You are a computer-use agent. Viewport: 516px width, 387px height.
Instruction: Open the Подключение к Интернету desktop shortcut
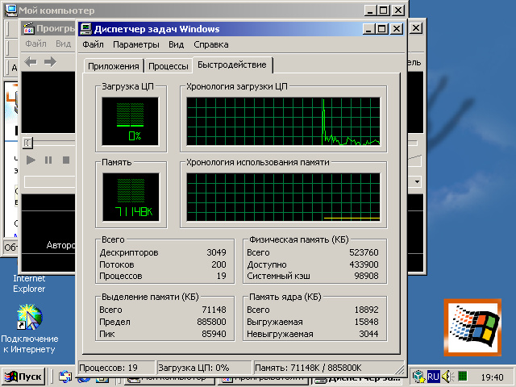pos(29,318)
